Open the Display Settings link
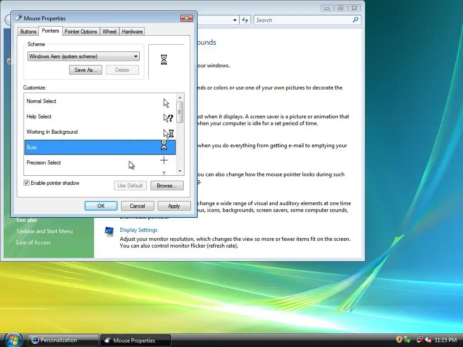463x347 pixels. [138, 230]
